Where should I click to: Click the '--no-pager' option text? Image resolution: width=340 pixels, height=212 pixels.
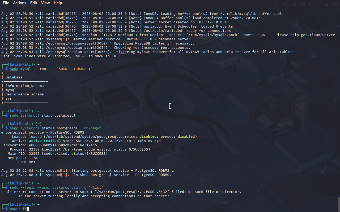[91, 128]
